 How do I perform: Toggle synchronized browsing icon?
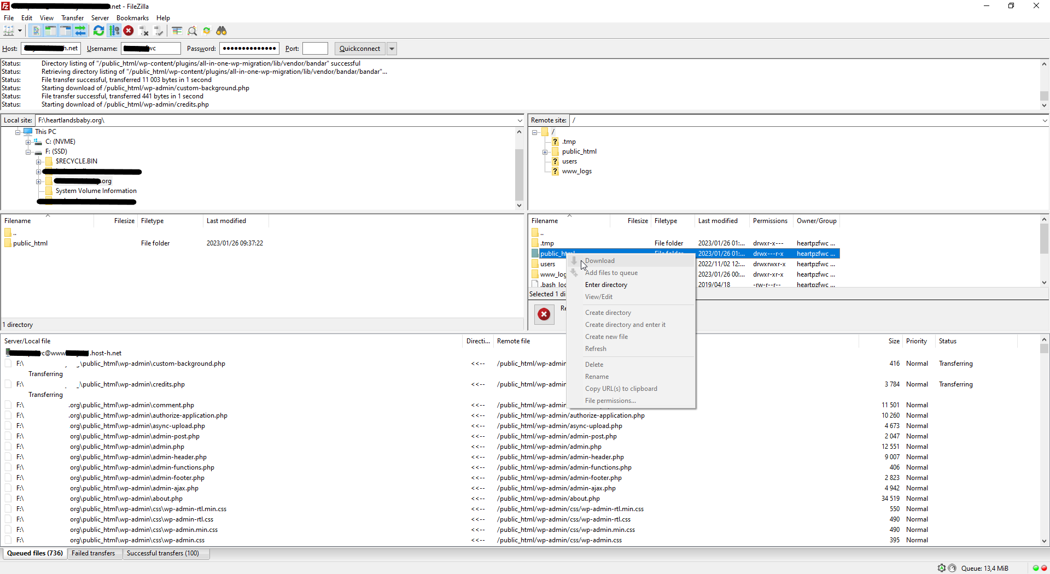tap(207, 31)
